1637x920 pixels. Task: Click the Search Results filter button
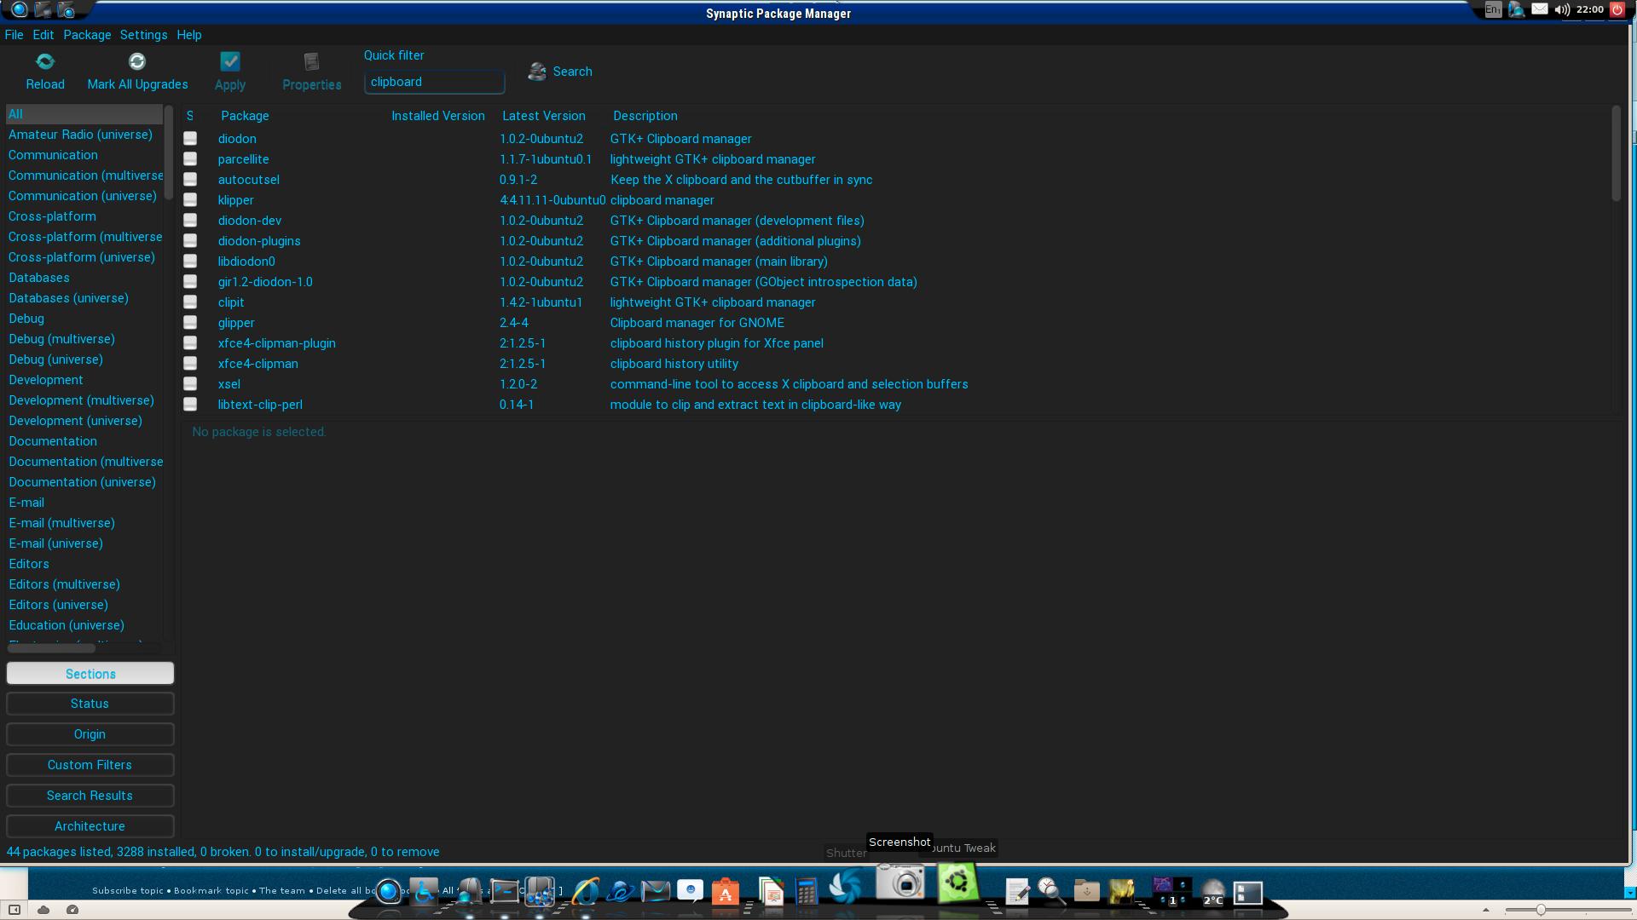pos(90,796)
